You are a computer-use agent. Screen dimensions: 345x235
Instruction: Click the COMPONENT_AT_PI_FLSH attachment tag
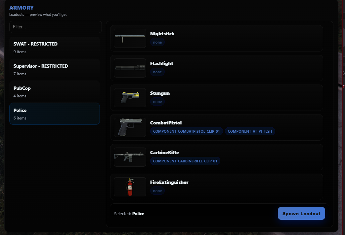tap(250, 131)
